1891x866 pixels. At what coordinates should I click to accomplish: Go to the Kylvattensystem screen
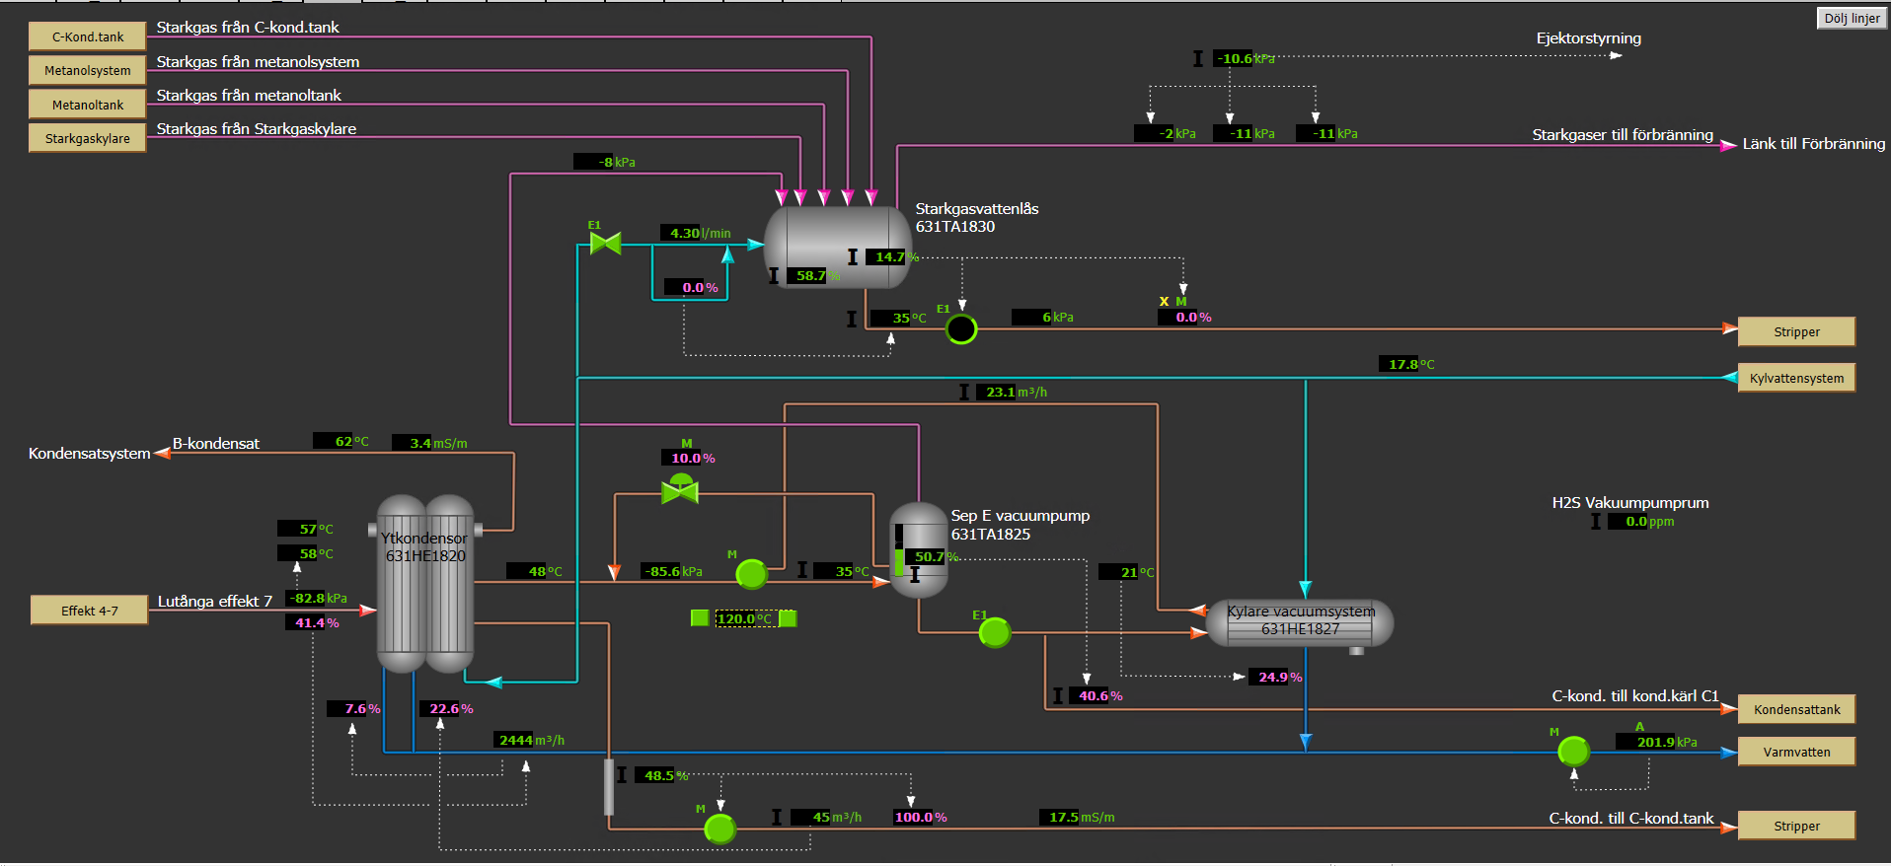tap(1796, 379)
